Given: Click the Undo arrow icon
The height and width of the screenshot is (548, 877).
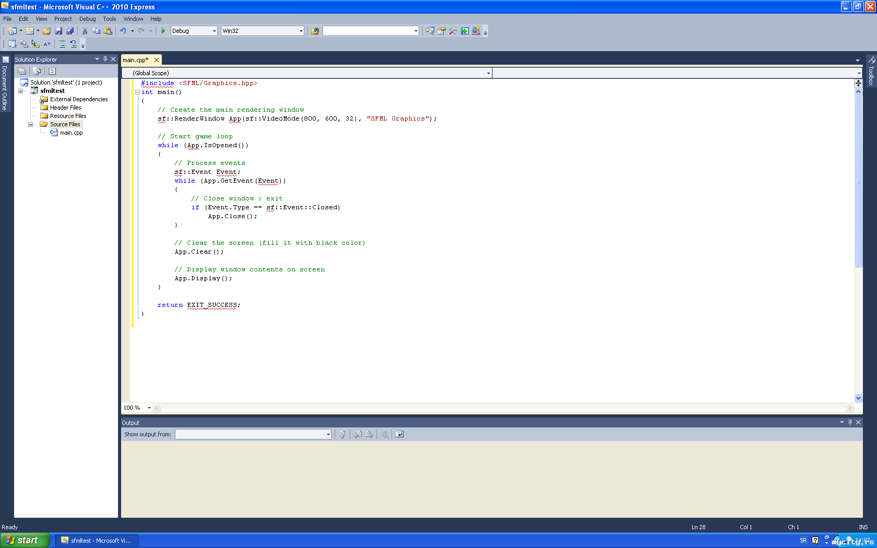Looking at the screenshot, I should [123, 31].
